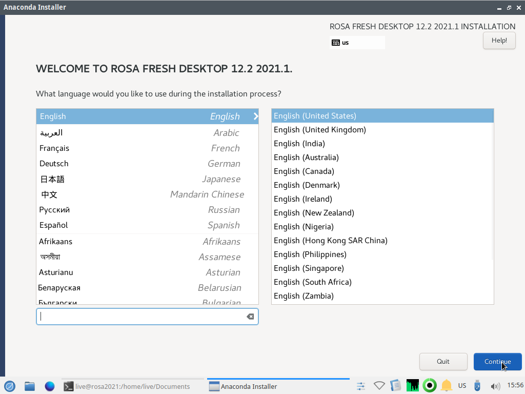Click the us keyboard layout indicator

(357, 43)
